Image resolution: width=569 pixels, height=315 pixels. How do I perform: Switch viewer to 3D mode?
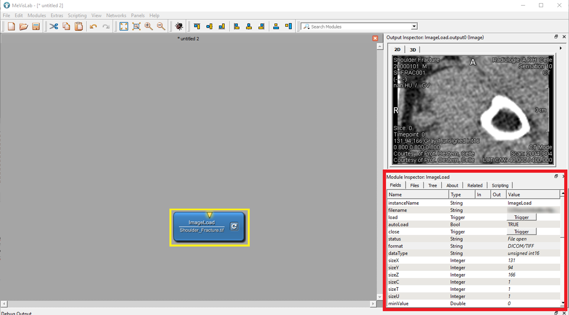pyautogui.click(x=413, y=50)
